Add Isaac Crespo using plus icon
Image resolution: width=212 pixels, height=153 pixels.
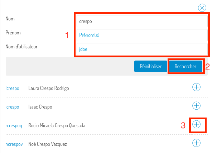click(x=196, y=106)
